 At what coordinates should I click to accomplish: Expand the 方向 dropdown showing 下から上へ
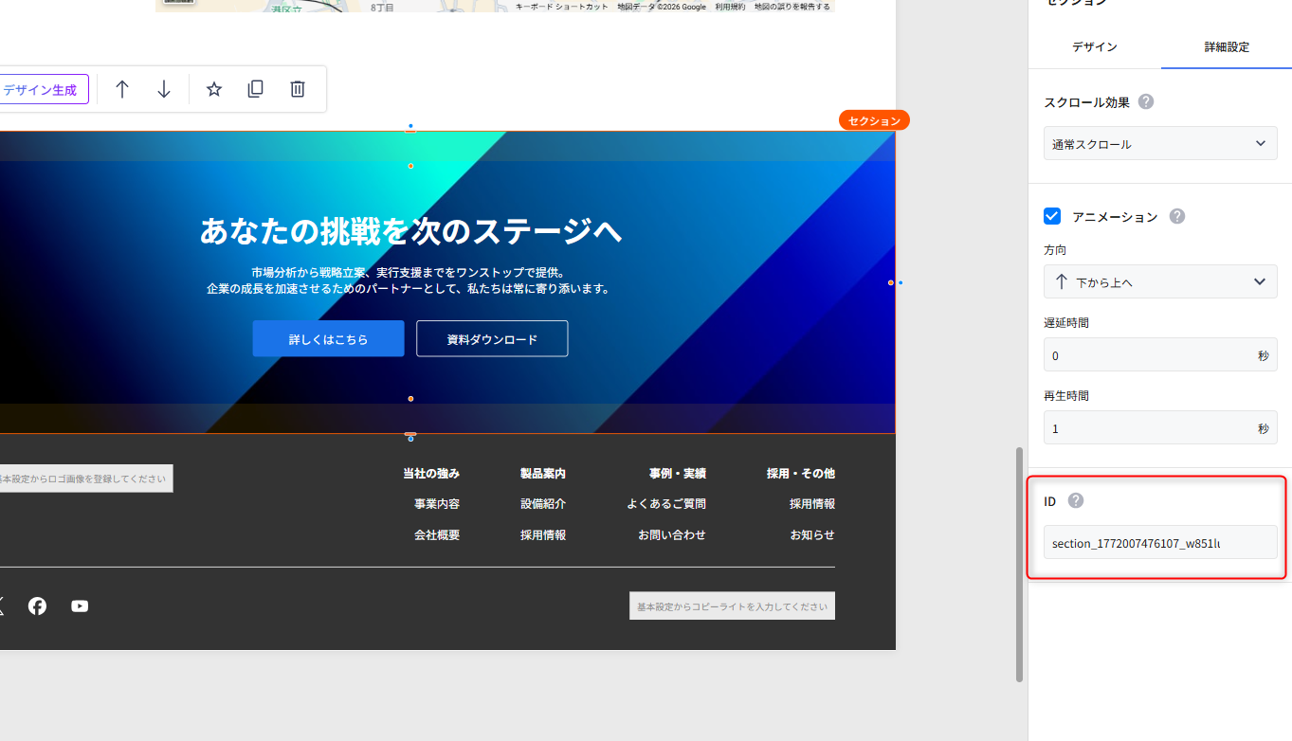coord(1160,281)
